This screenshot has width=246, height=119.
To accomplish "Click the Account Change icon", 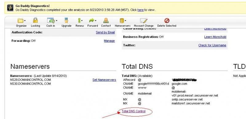I will (x=144, y=21).
